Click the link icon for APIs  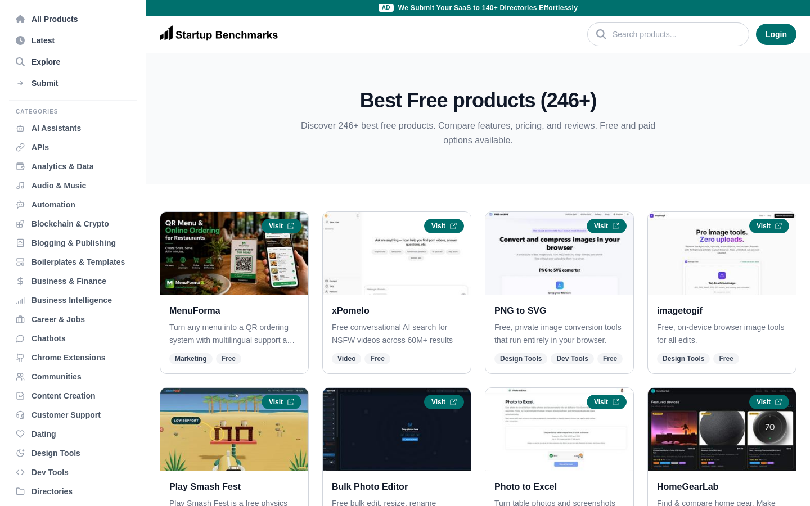point(20,147)
